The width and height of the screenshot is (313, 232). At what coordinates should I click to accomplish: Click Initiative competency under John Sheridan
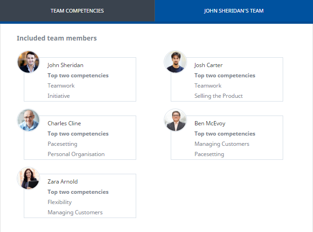click(59, 96)
